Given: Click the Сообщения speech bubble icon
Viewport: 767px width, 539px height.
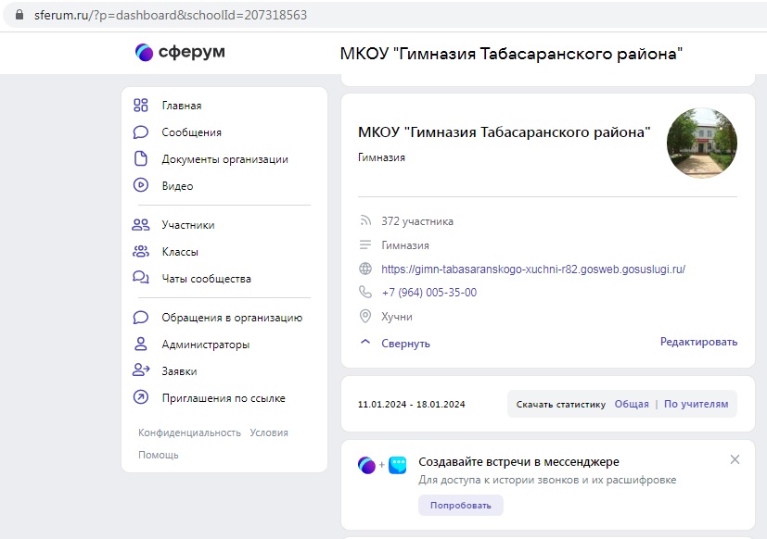Looking at the screenshot, I should pyautogui.click(x=141, y=132).
